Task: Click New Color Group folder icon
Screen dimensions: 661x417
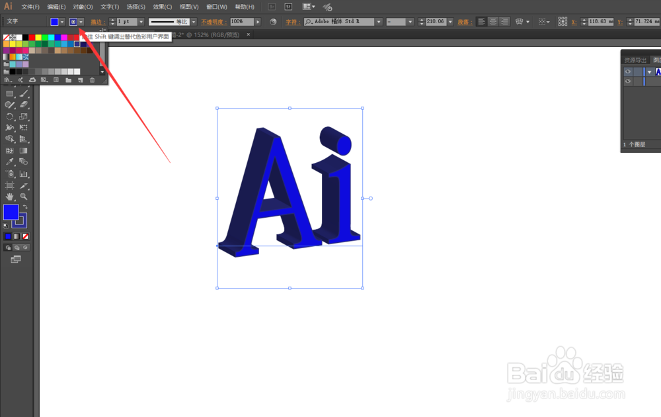Action: (68, 80)
